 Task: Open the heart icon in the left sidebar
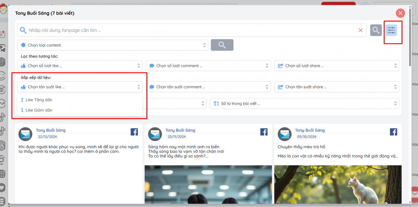coord(2,187)
